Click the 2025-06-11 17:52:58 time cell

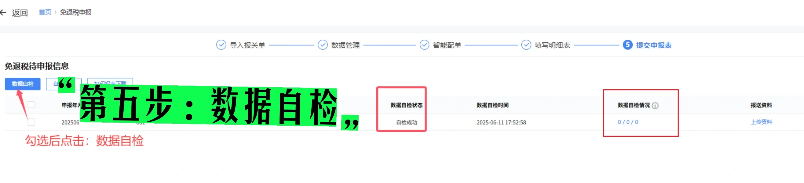(x=501, y=123)
